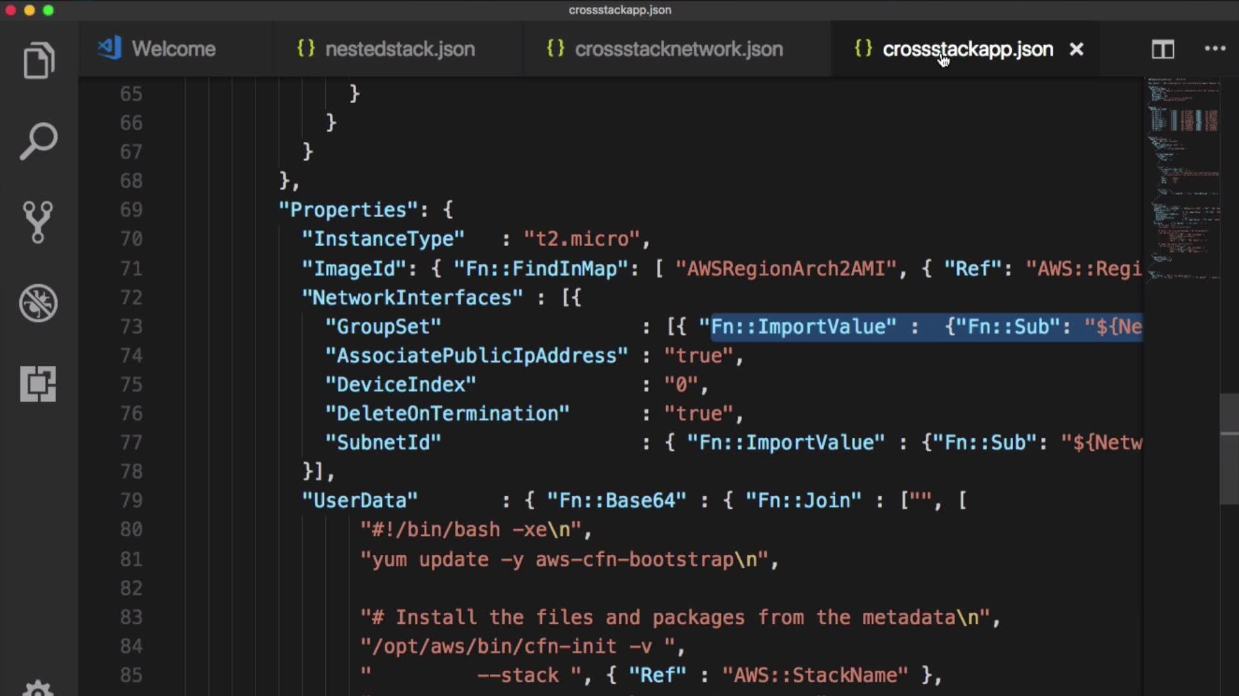The height and width of the screenshot is (696, 1239).
Task: Open the Source Control branch icon
Action: point(37,222)
